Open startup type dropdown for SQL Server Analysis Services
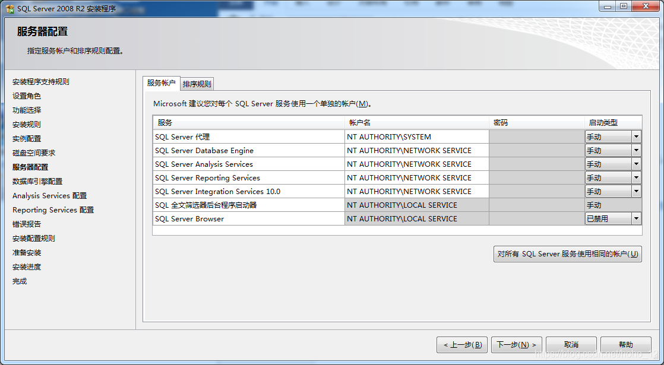 (636, 164)
